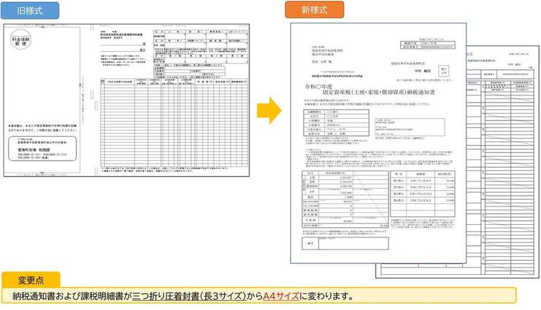541x310 pixels.
Task: Click the 納期限 payment schedule table
Action: (x=422, y=187)
